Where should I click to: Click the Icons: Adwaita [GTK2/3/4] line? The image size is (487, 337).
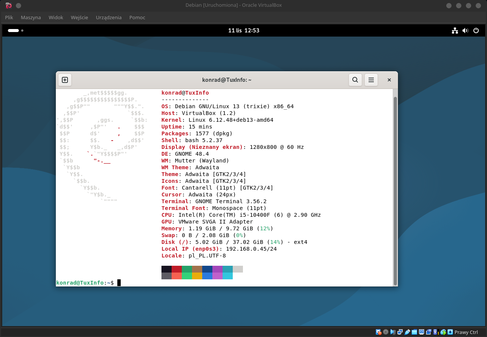pyautogui.click(x=204, y=181)
